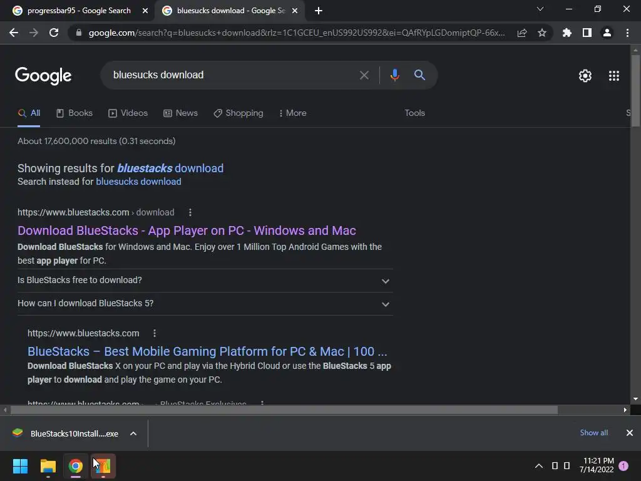Open options for bluestacks.com download result
This screenshot has width=641, height=481.
[x=190, y=212]
